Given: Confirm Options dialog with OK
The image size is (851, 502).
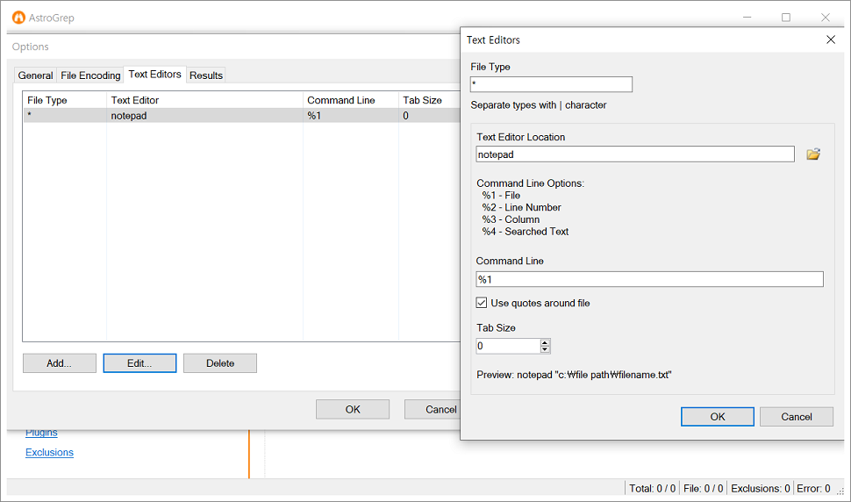Looking at the screenshot, I should pyautogui.click(x=353, y=409).
